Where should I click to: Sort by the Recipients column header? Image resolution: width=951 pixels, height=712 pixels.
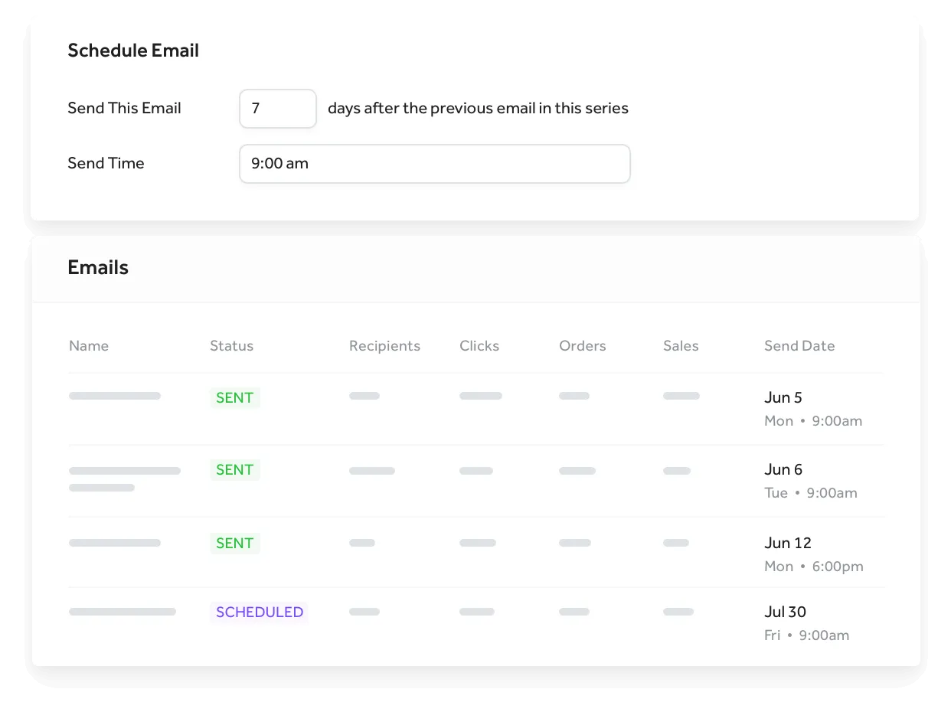(x=384, y=345)
